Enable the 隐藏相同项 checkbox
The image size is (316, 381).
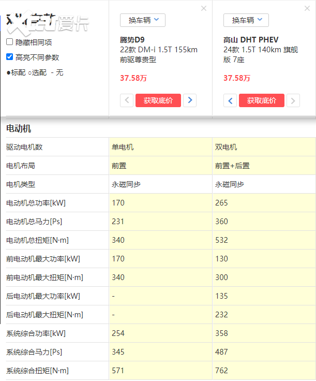click(x=9, y=42)
